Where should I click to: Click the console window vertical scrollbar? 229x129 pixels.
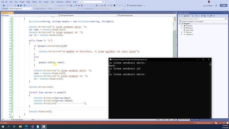pyautogui.click(x=210, y=90)
